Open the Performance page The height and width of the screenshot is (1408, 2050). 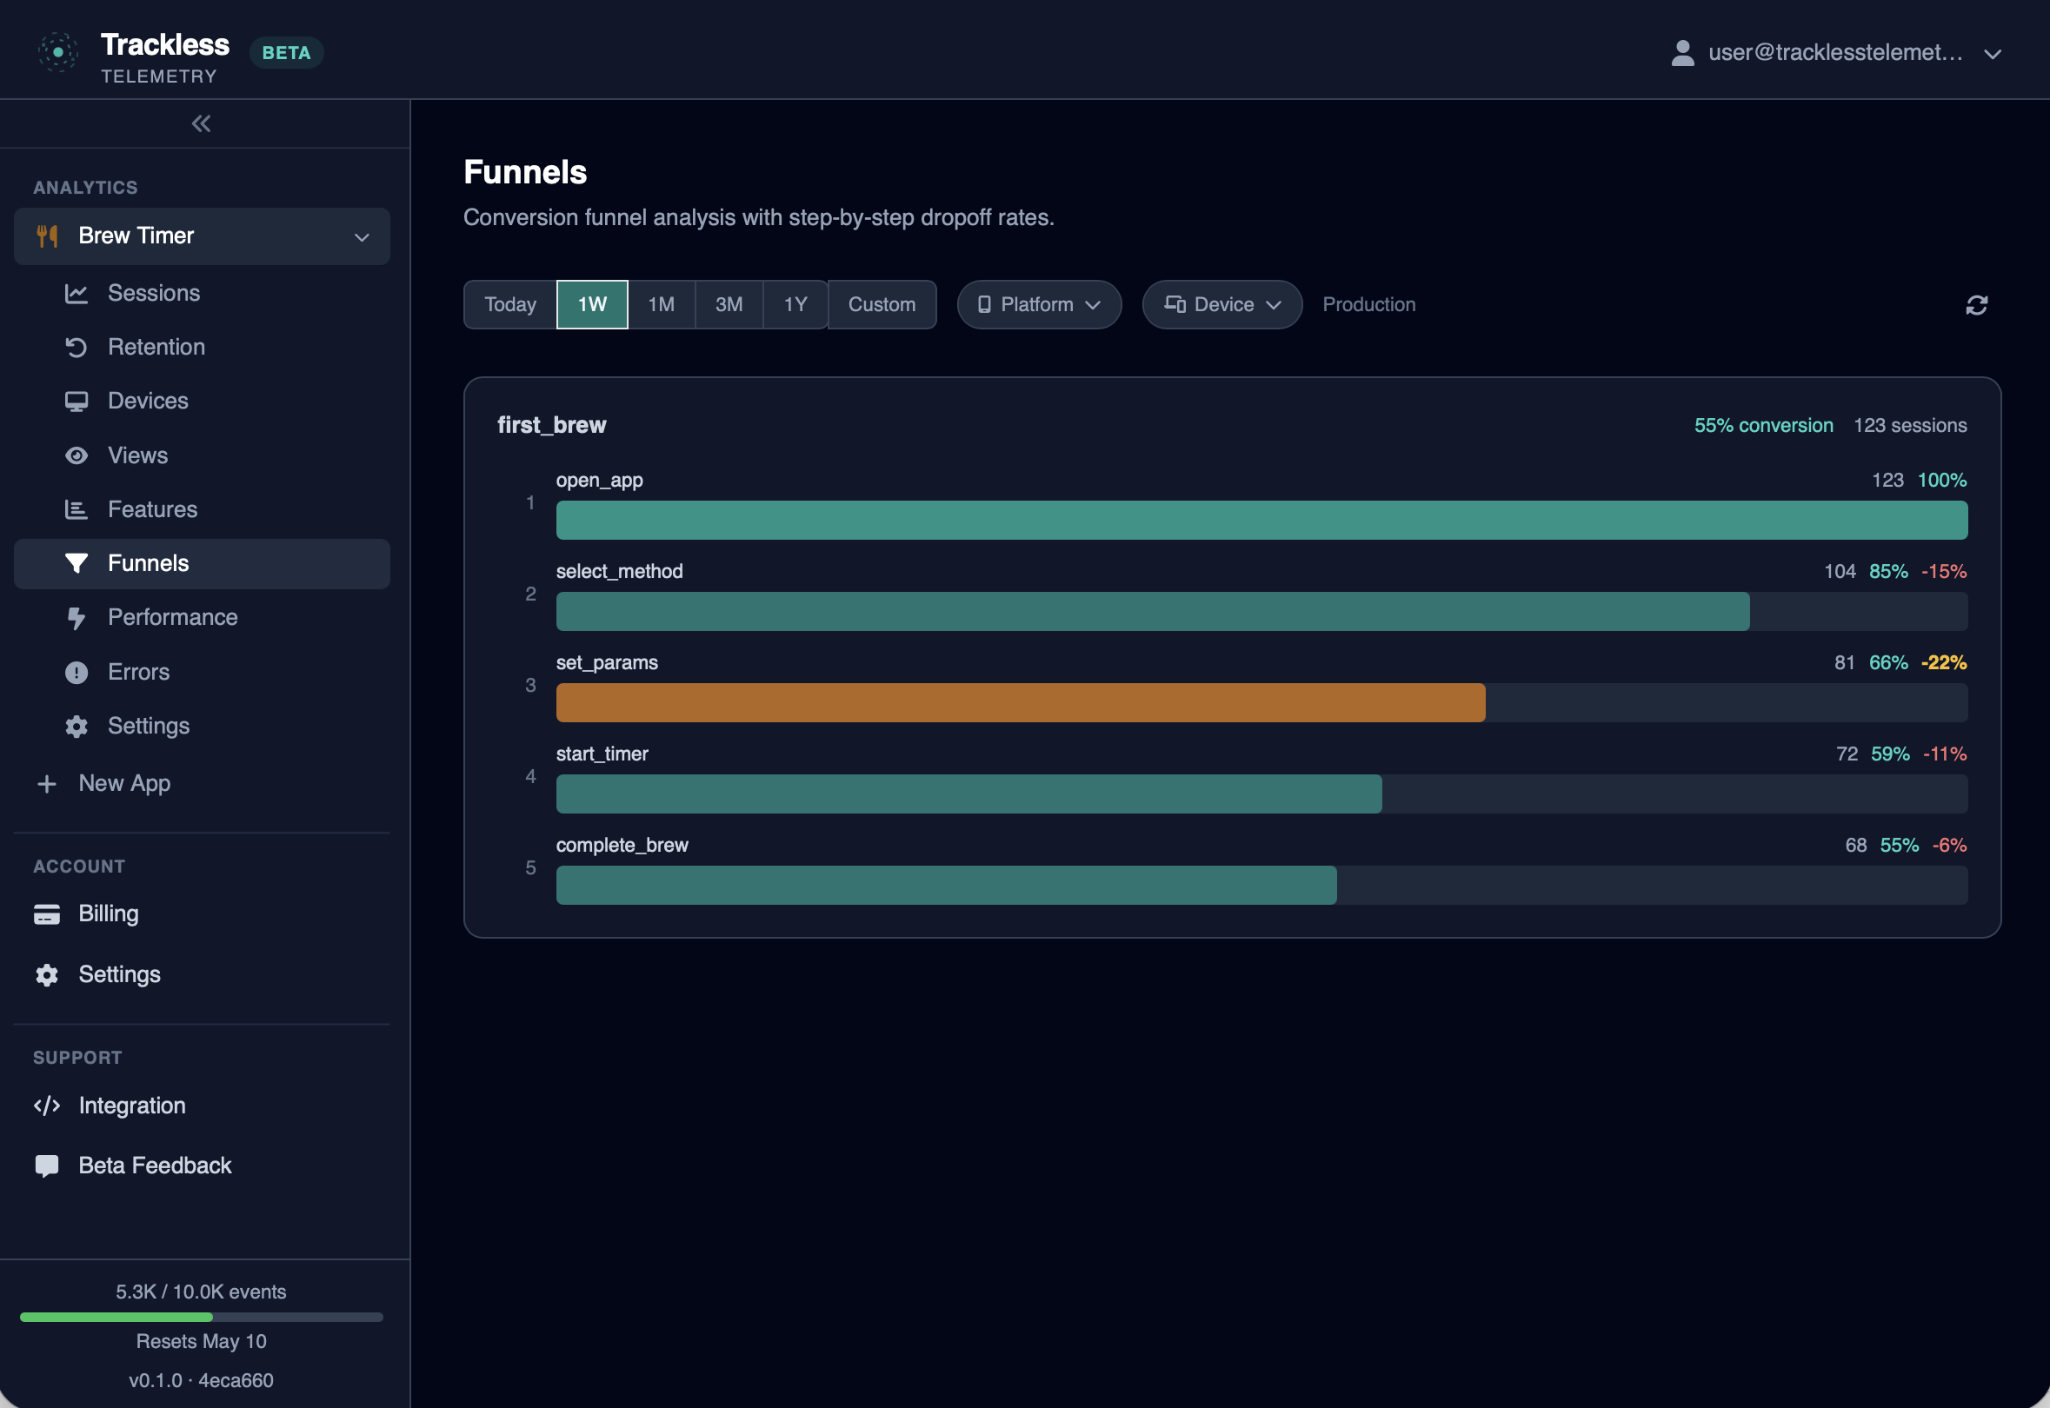tap(202, 618)
